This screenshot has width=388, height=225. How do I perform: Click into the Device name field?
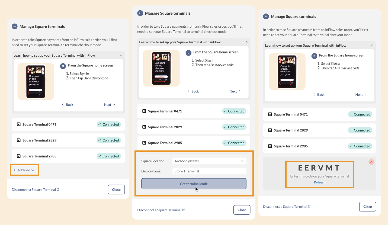click(x=209, y=171)
